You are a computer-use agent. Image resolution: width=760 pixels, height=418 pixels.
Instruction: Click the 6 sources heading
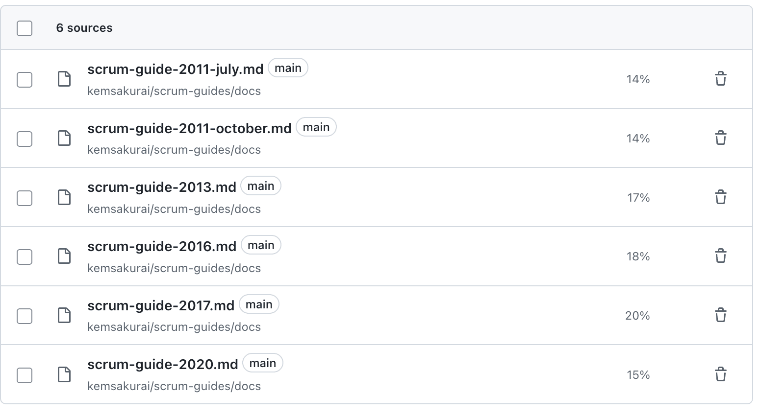(84, 28)
